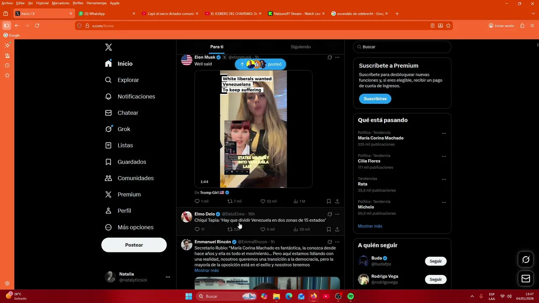Image resolution: width=539 pixels, height=303 pixels.
Task: Switch to the Siguiendo tab
Action: 301,47
